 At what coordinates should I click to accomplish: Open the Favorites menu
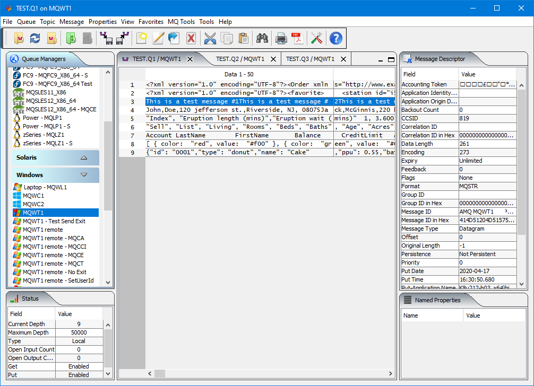151,22
